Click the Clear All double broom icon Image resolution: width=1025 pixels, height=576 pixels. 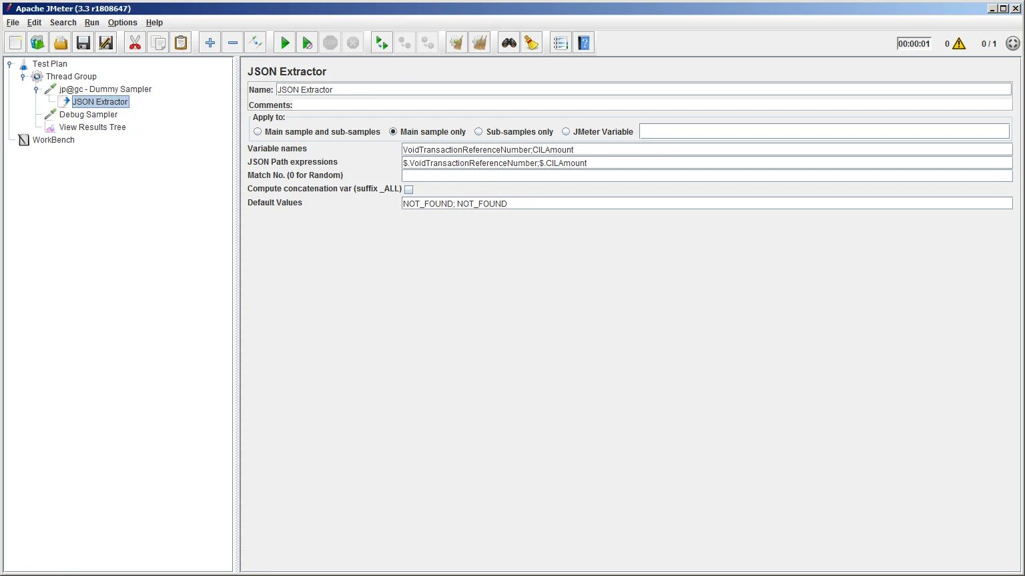pyautogui.click(x=479, y=43)
